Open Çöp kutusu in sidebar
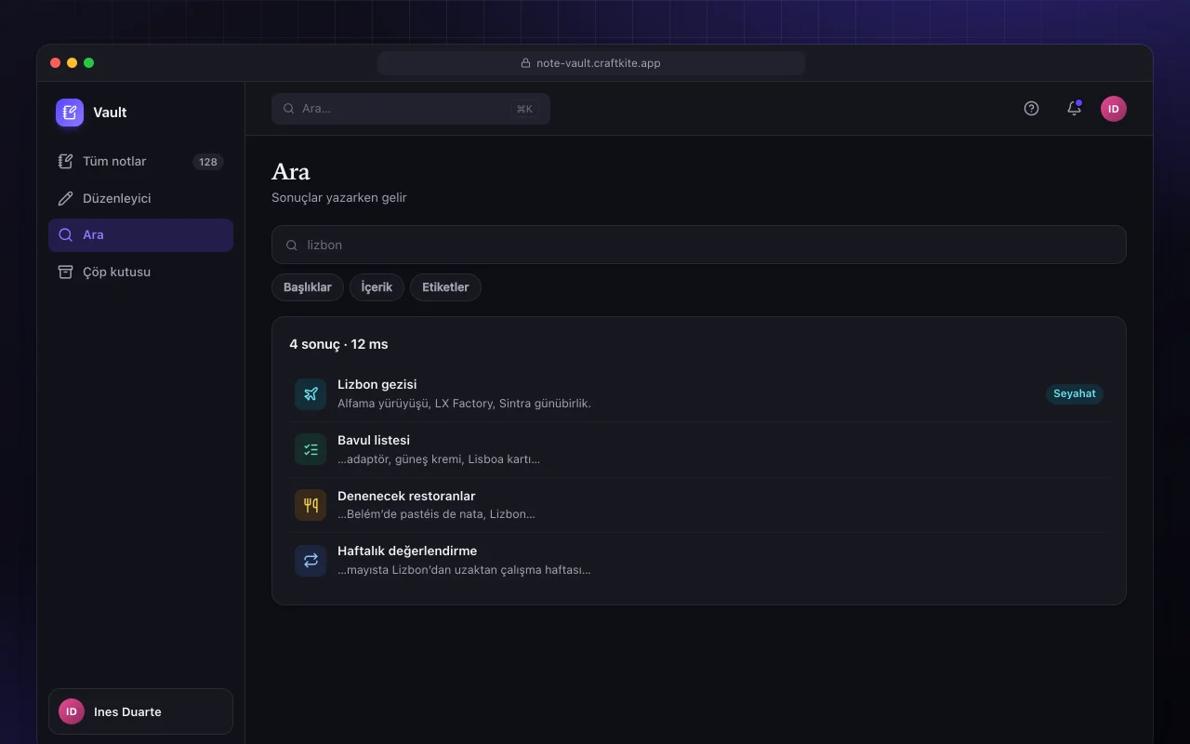Screen dimensions: 1190x744 (x=140, y=272)
